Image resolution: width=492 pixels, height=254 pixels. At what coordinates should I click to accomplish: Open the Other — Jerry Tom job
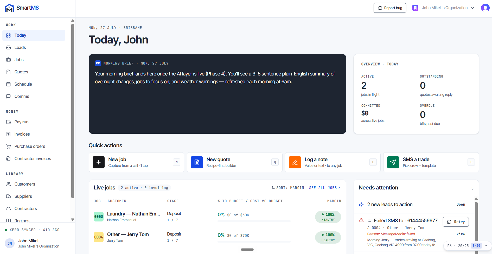click(128, 234)
